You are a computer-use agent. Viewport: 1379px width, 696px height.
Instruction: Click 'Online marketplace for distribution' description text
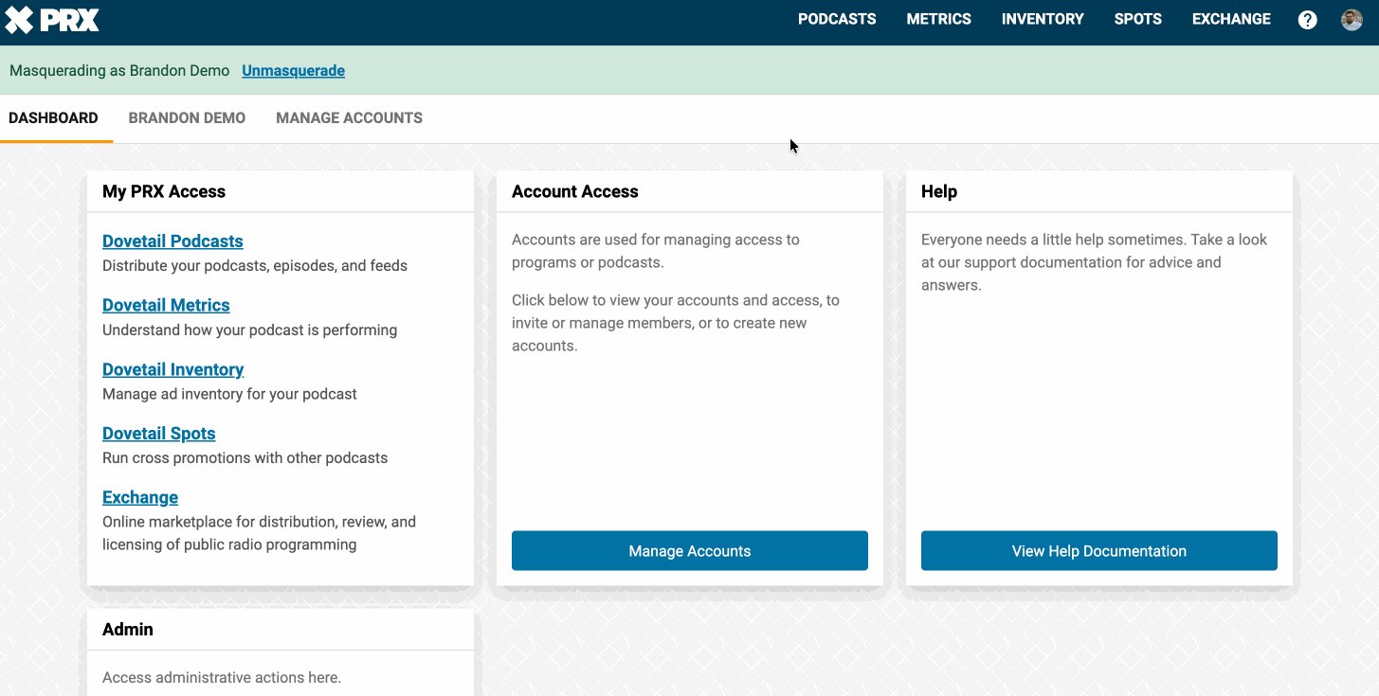(x=260, y=533)
